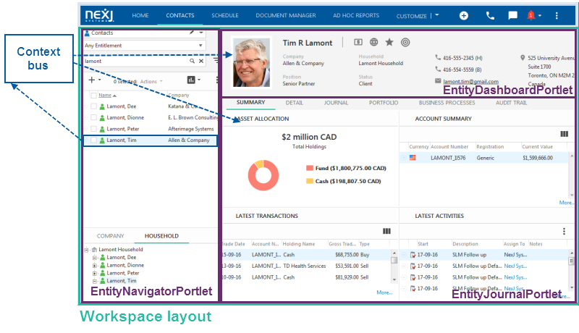Toggle the select-all checkbox beside Name header
This screenshot has width=579, height=333.
93,95
